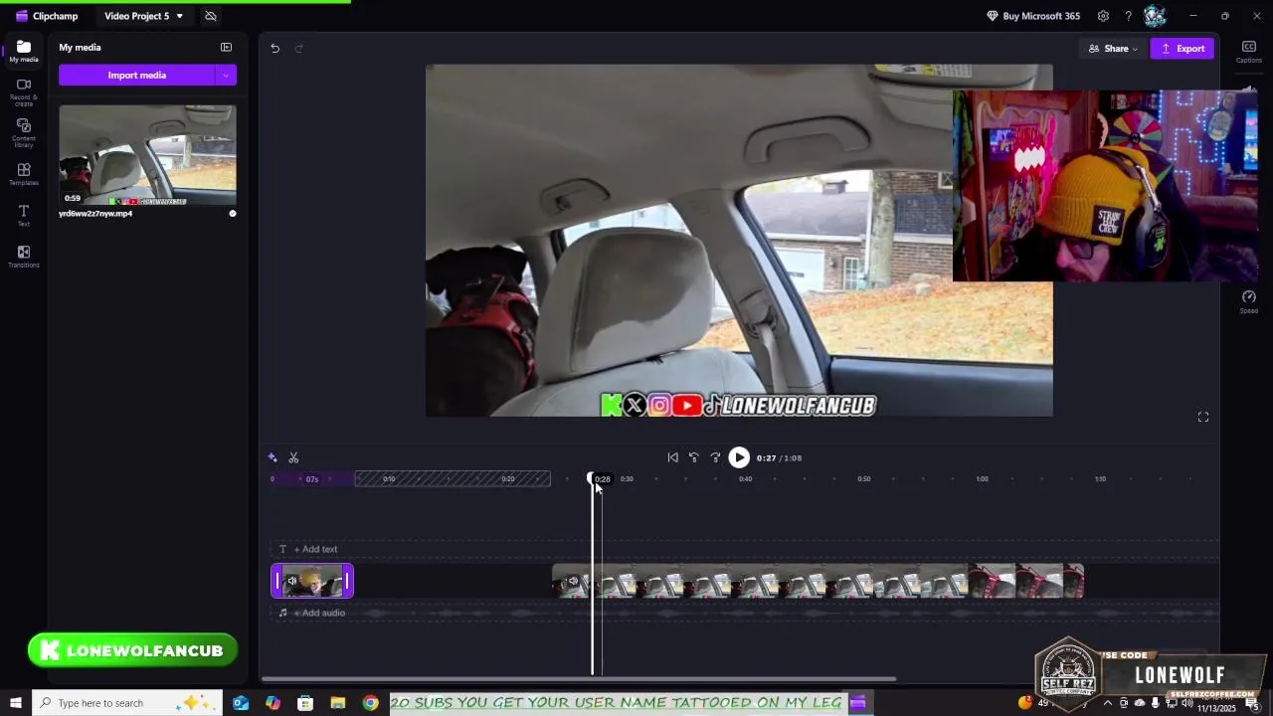Play the video preview

point(739,457)
